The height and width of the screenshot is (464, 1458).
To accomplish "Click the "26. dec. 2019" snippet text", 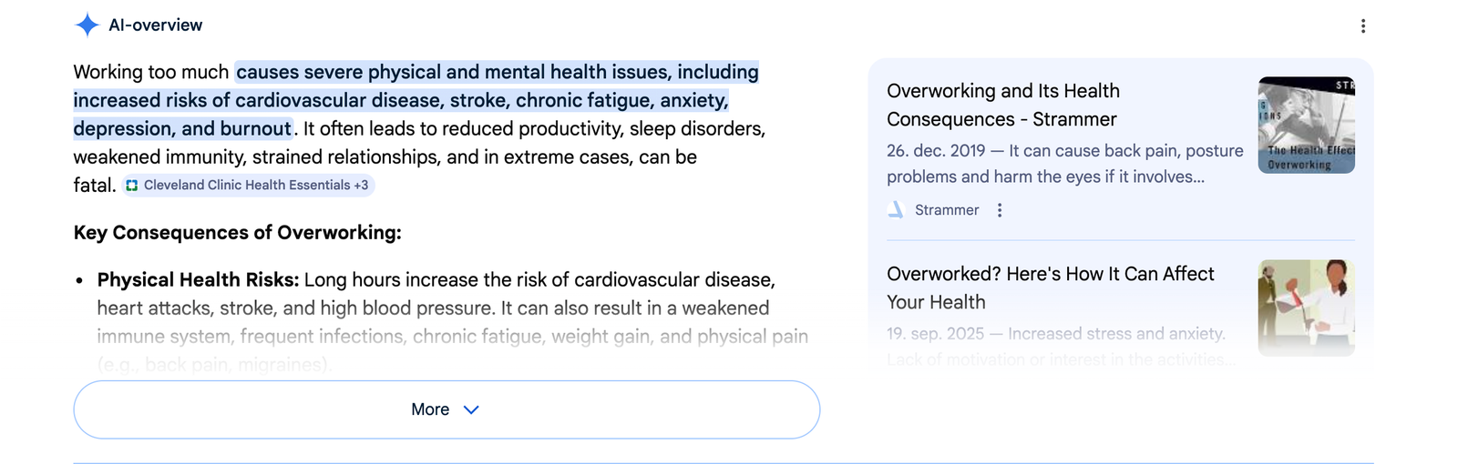I will [936, 151].
